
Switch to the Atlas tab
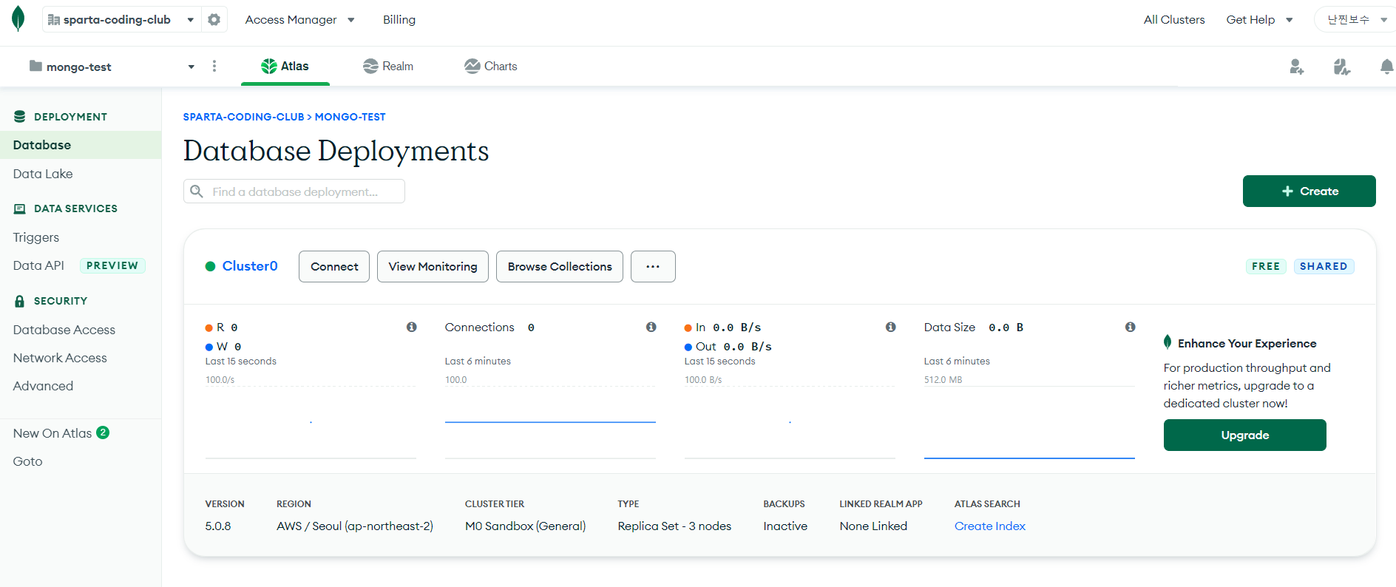click(x=285, y=67)
